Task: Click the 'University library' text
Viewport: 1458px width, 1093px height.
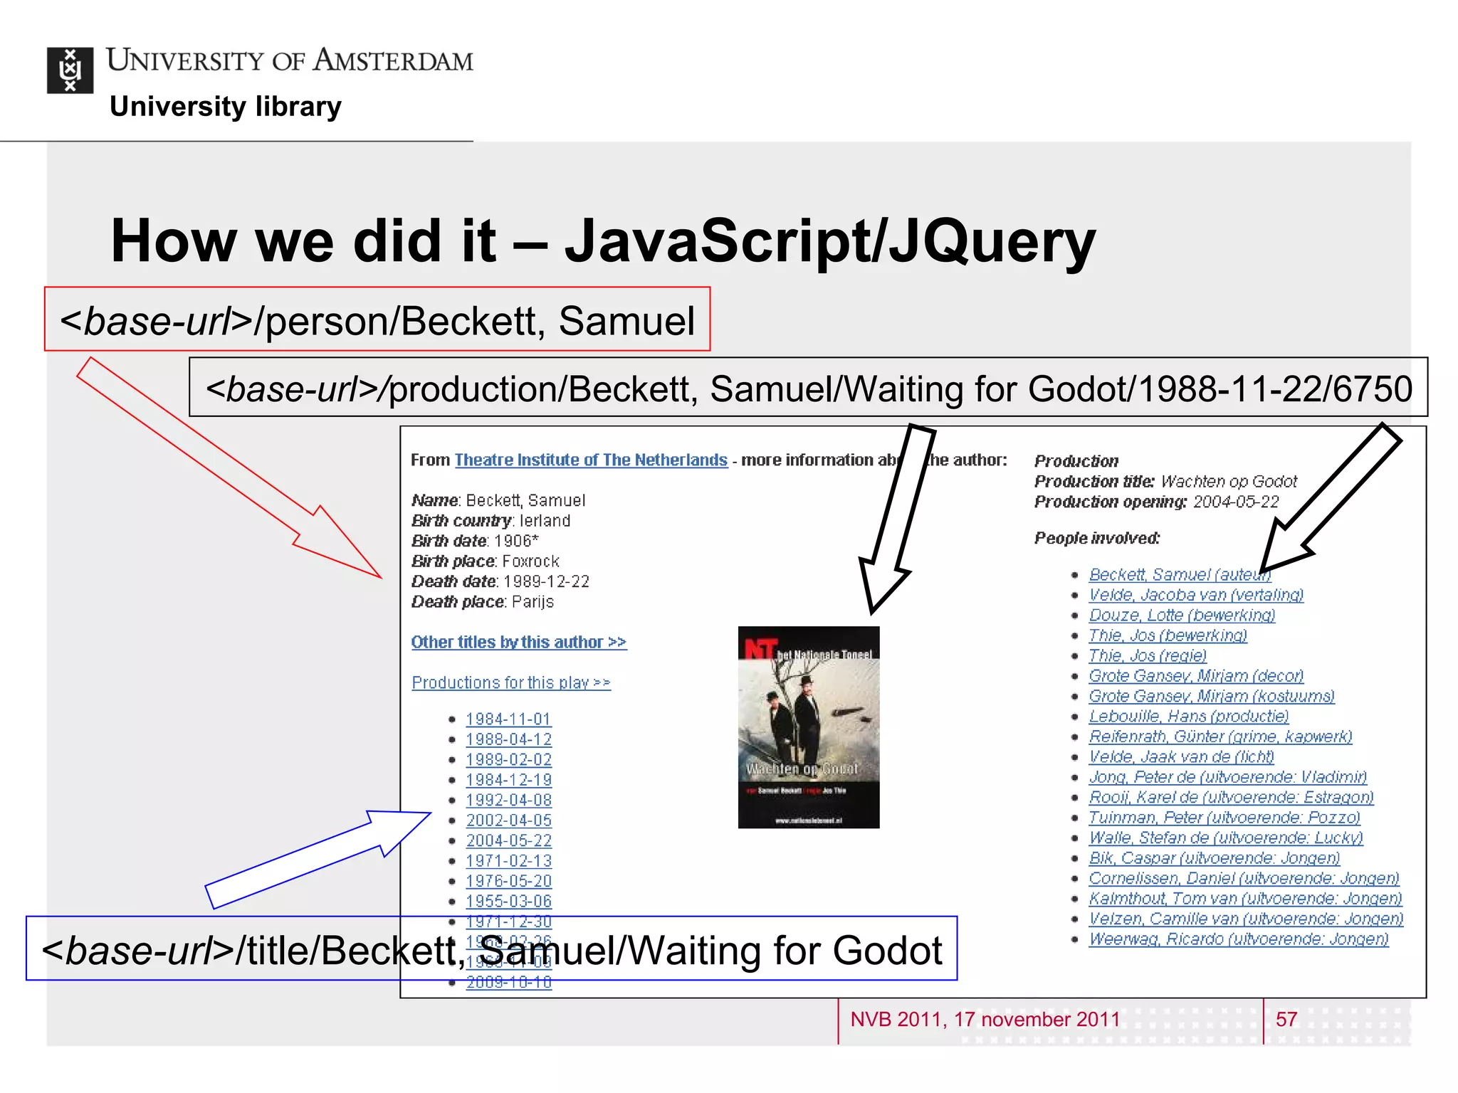Action: (226, 107)
